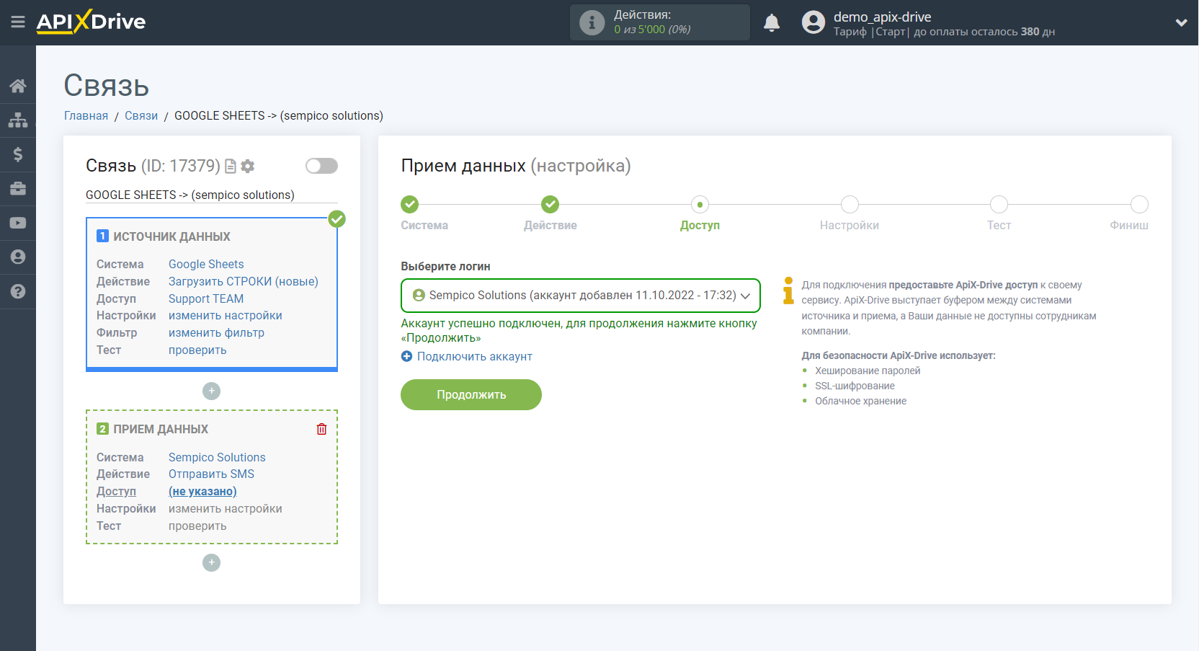Click the Система step circle
Screen dimensions: 1199x651
pos(410,205)
